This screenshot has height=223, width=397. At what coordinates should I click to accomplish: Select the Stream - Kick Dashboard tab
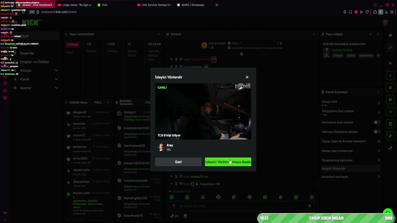click(35, 5)
